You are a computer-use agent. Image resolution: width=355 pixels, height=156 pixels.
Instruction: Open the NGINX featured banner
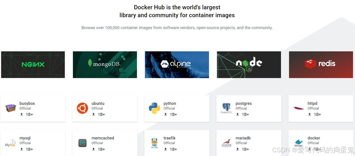[33, 65]
